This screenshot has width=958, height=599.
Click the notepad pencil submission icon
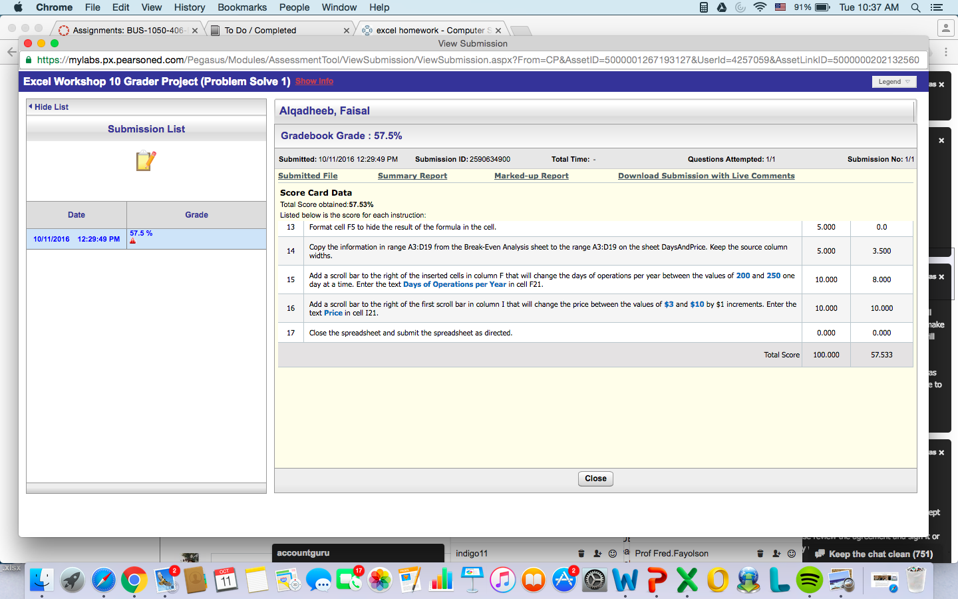point(146,161)
